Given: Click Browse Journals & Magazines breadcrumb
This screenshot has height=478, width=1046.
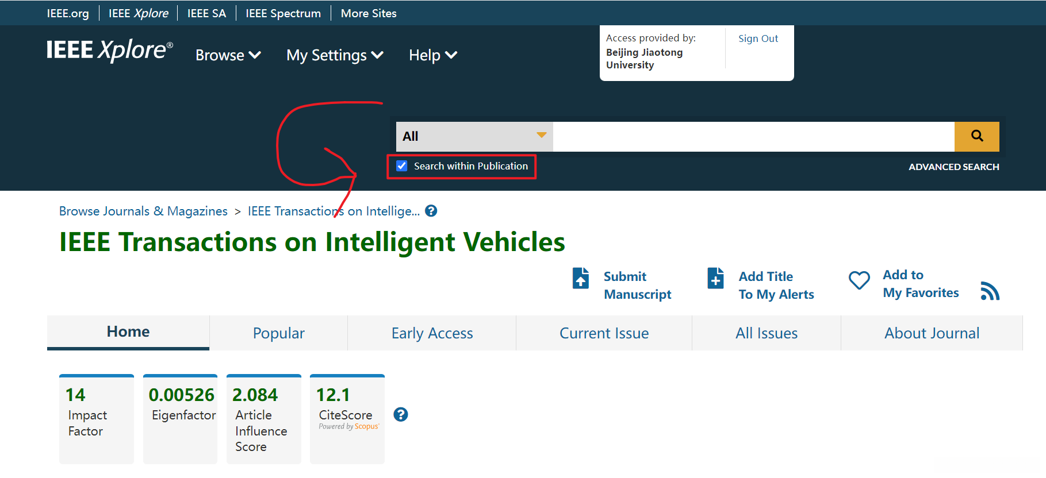Looking at the screenshot, I should (143, 211).
